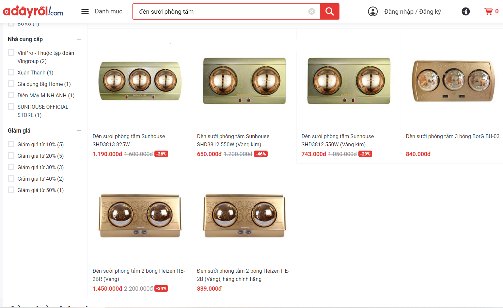Open the shopping cart icon
This screenshot has height=308, width=503.
coord(488,11)
